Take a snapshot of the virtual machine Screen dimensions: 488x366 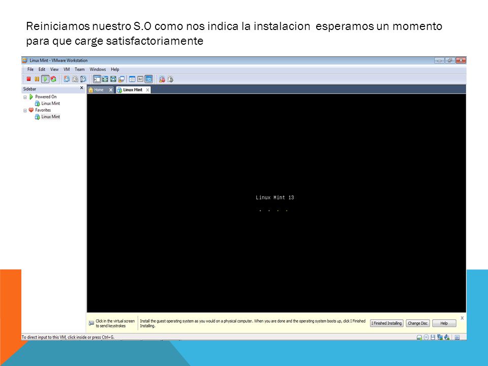(x=67, y=79)
